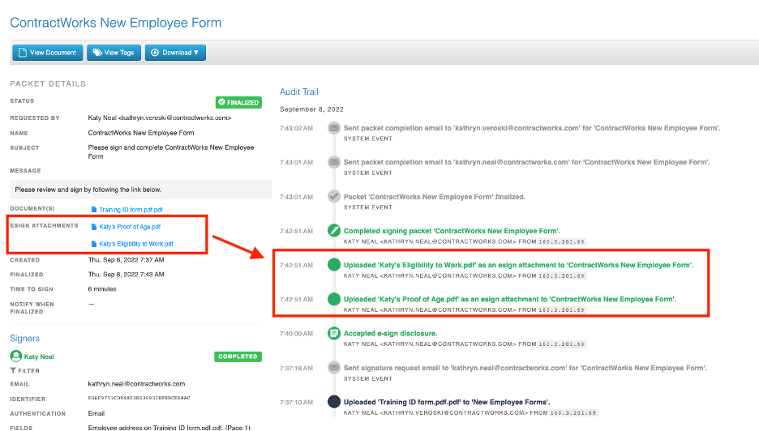Viewport: 759px width, 431px height.
Task: Click the file icon beside Training ID form.pdf.pdf
Action: [x=94, y=210]
